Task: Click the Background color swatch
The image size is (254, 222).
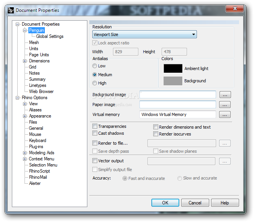Action: [173, 81]
